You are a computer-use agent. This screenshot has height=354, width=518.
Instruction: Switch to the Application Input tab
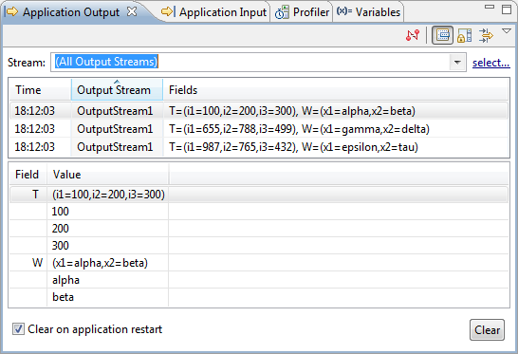coord(214,12)
